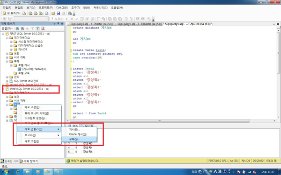Viewport: 281px width, 175px height.
Task: Open the 도움말(H) menu
Action: [117, 7]
